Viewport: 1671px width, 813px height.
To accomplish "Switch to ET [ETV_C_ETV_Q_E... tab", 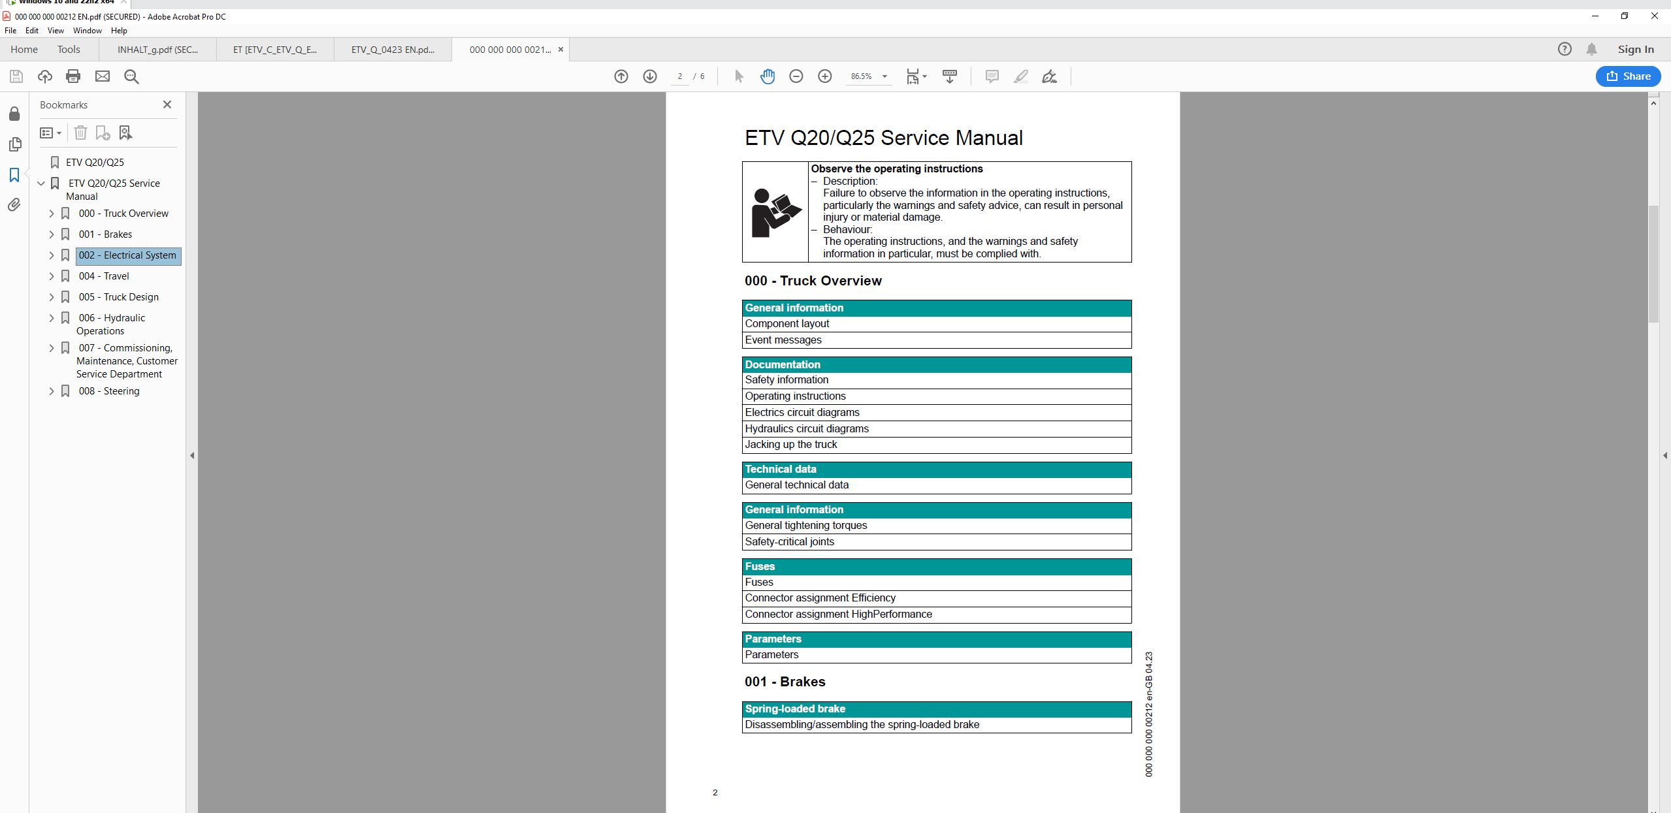I will pos(275,50).
